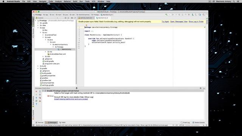242x136 pixels.
Task: Expand the .idea folder
Action: pyautogui.click(x=38, y=25)
